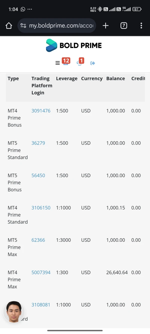
Task: Tap the site info icon in address bar
Action: point(23,26)
